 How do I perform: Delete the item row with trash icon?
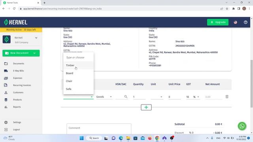click(227, 97)
